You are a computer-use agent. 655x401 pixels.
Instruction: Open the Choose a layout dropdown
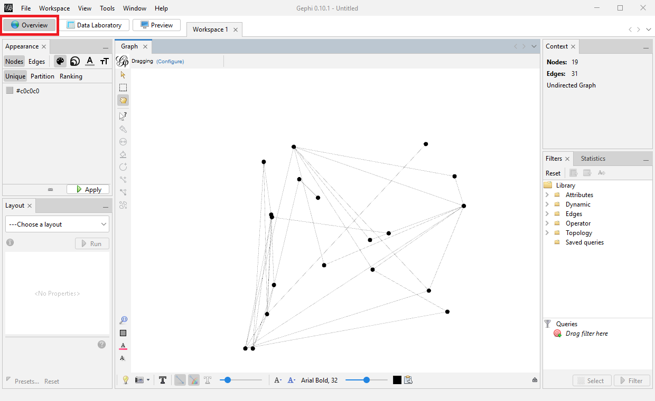coord(57,224)
